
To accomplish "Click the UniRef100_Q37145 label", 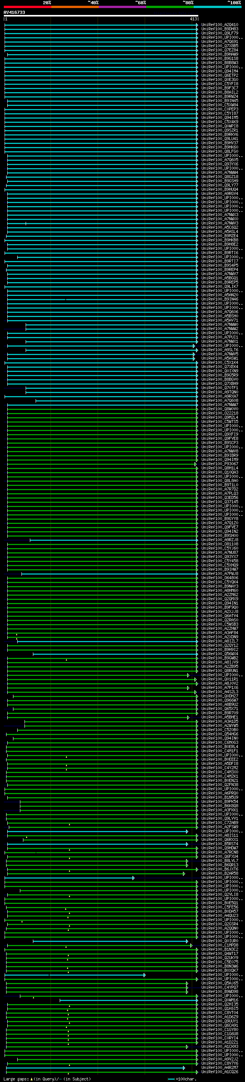I will (x=220, y=502).
